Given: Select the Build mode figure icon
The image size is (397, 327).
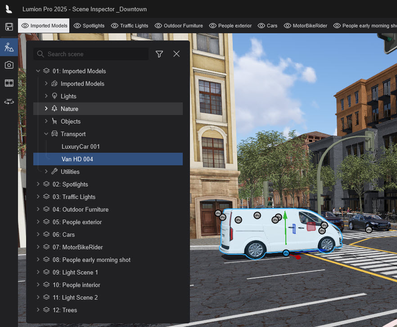Looking at the screenshot, I should tap(9, 47).
